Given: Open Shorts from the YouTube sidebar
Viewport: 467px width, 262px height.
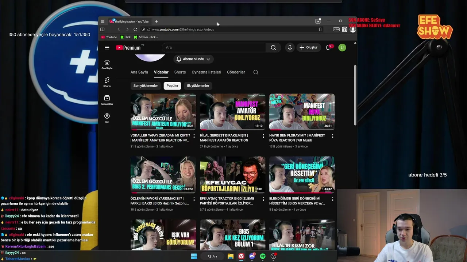Looking at the screenshot, I should [107, 82].
